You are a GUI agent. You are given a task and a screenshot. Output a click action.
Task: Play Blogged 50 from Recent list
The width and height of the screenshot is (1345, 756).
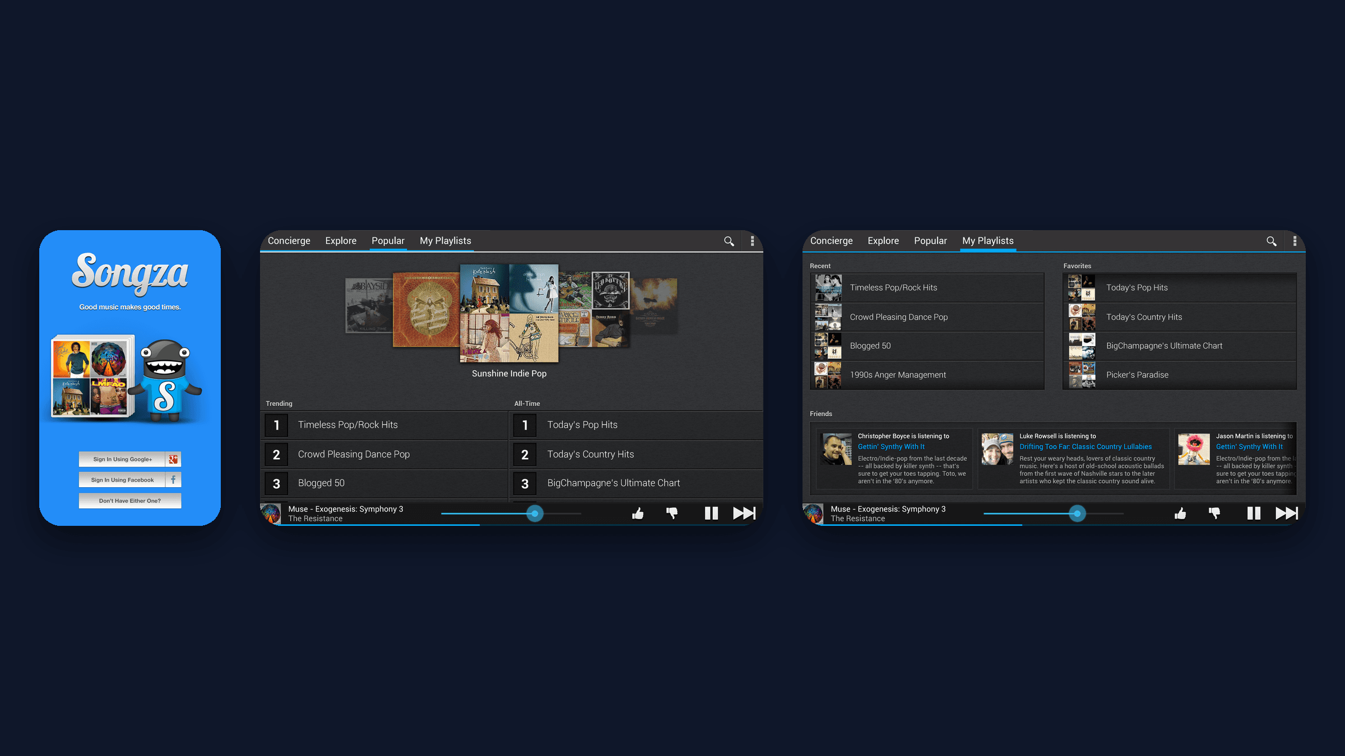pos(927,346)
